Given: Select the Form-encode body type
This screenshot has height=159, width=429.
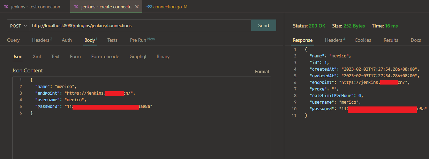Looking at the screenshot, I should 105,56.
